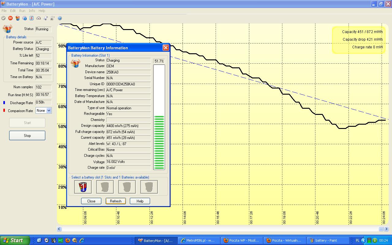Select the fourth empty battery slot
The width and height of the screenshot is (392, 245).
(149, 187)
